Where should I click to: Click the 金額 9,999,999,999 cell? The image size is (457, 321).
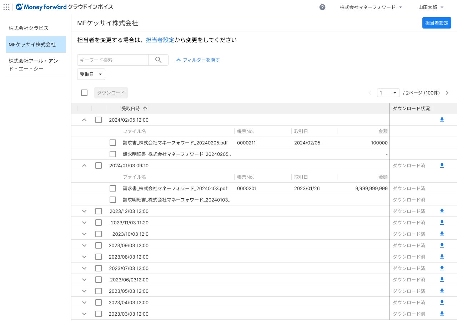click(371, 188)
